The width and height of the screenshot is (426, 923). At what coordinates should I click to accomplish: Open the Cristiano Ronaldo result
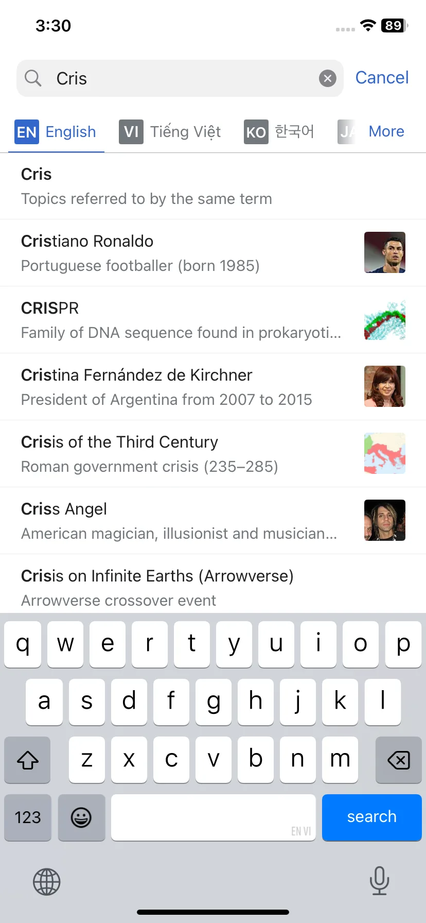(x=213, y=253)
